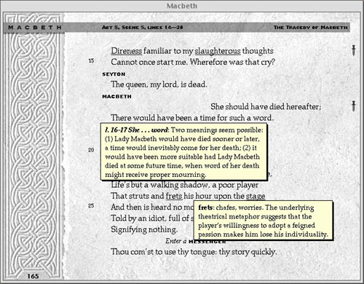Image resolution: width=364 pixels, height=284 pixels.
Task: Open the underlined word 'Direness' gloss
Action: (127, 51)
